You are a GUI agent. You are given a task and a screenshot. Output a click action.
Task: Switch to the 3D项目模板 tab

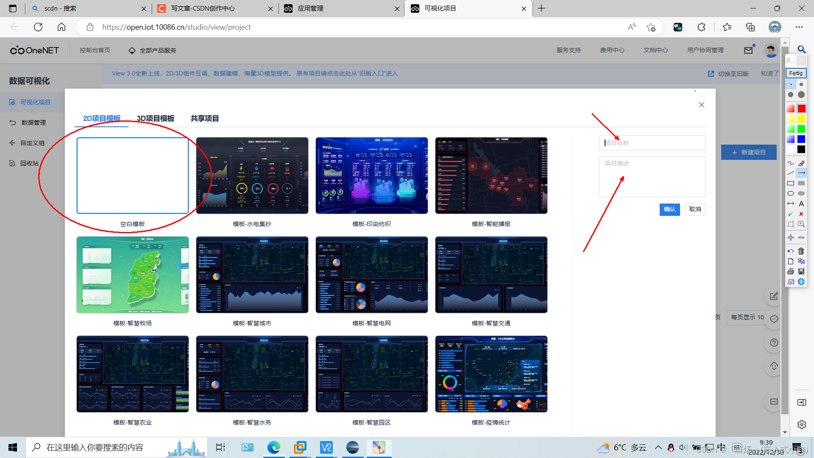(156, 118)
